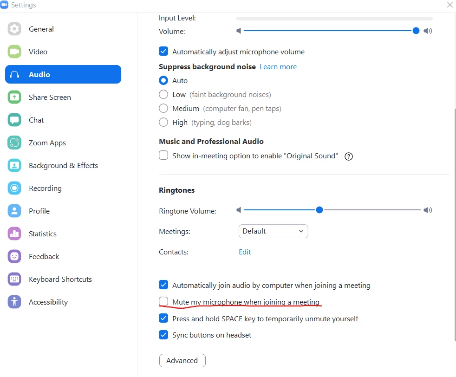Open the Advanced audio settings button

[x=182, y=360]
